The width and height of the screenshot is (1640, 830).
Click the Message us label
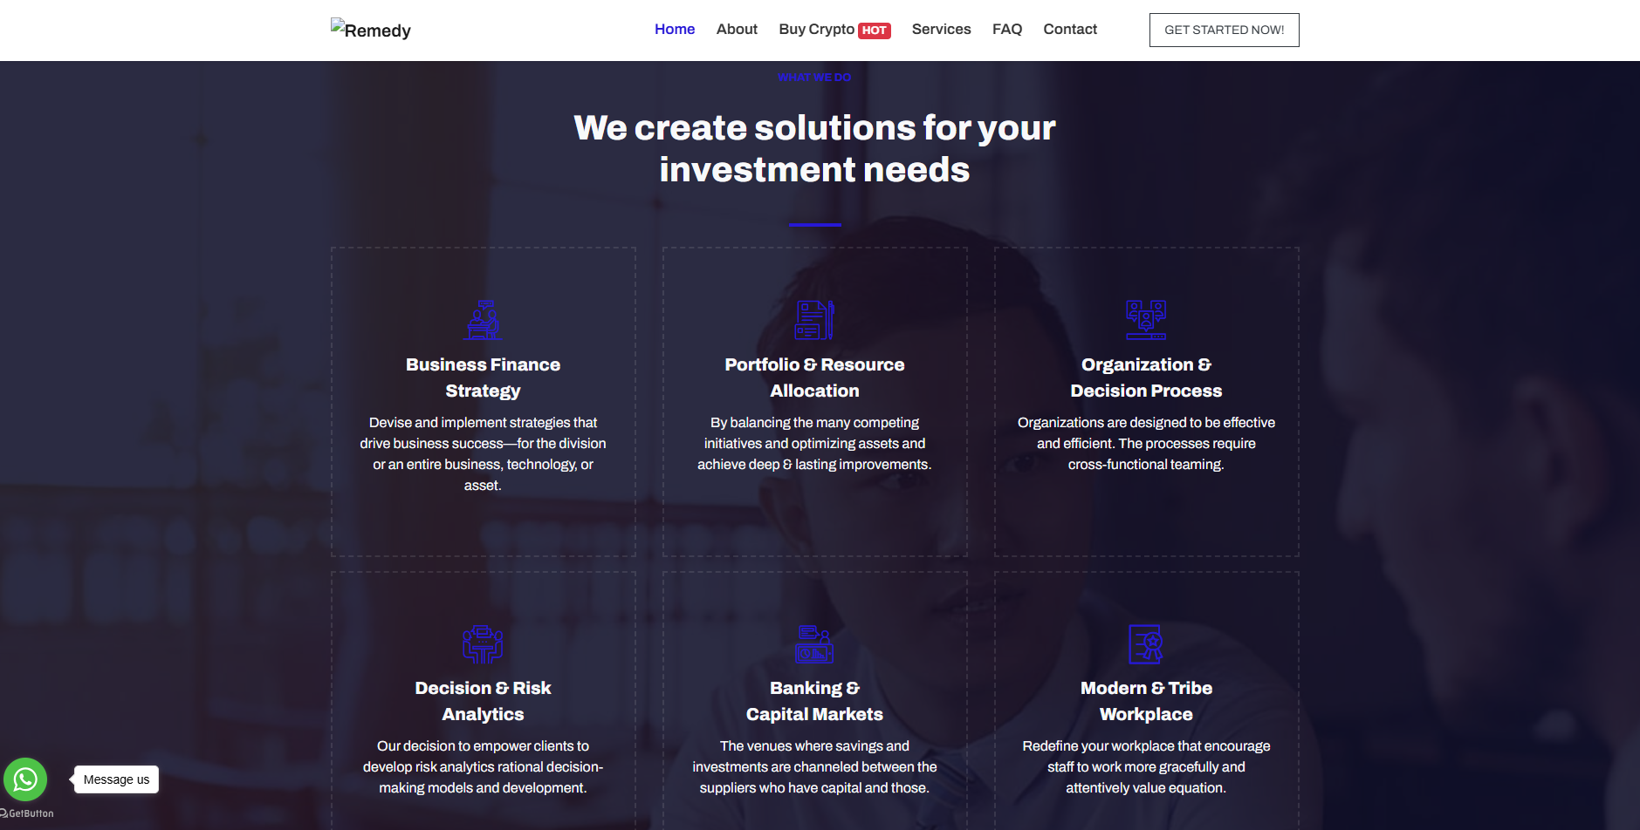point(117,779)
